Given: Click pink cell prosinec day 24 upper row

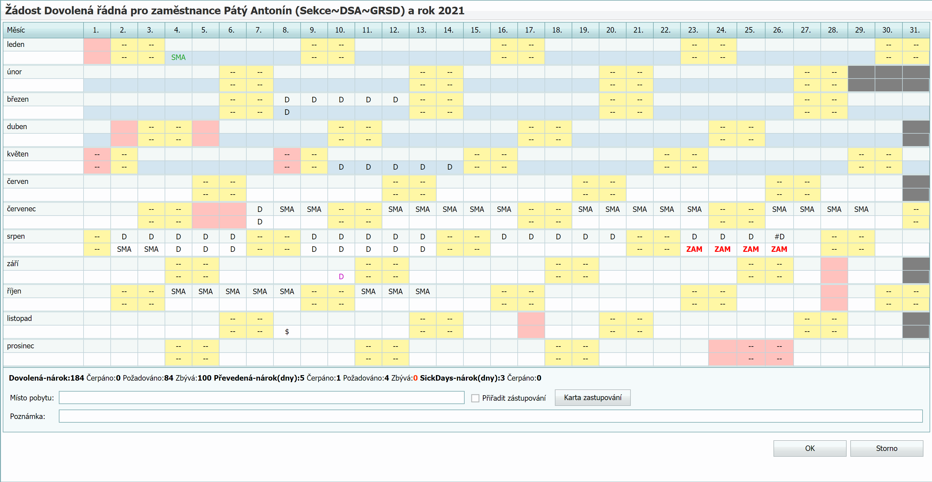Looking at the screenshot, I should point(722,347).
